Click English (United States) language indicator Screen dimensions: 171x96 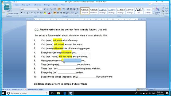pyautogui.click(x=36, y=90)
